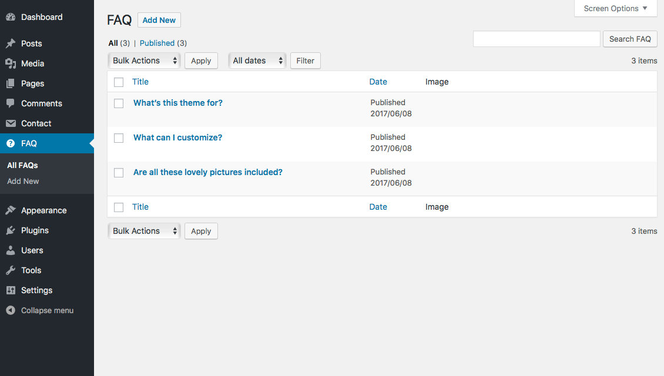This screenshot has width=664, height=376.
Task: Open the "Are all these lovely pictures included?" FAQ
Action: [x=207, y=172]
